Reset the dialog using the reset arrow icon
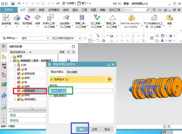 (109, 65)
